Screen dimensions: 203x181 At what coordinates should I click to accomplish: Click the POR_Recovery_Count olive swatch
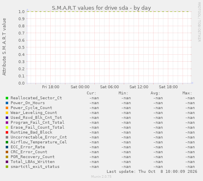point(7,157)
